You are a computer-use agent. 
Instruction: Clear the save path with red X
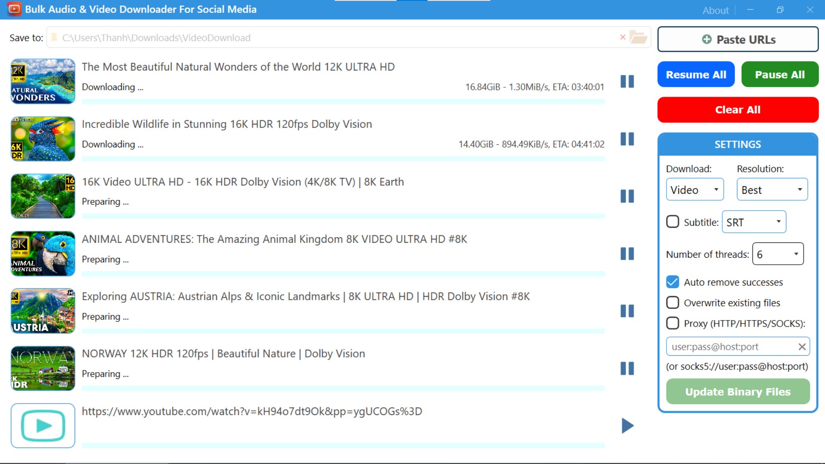(x=623, y=37)
